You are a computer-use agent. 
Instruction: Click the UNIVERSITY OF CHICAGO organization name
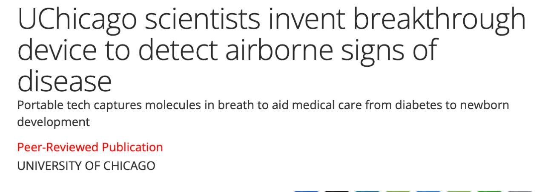pyautogui.click(x=86, y=166)
